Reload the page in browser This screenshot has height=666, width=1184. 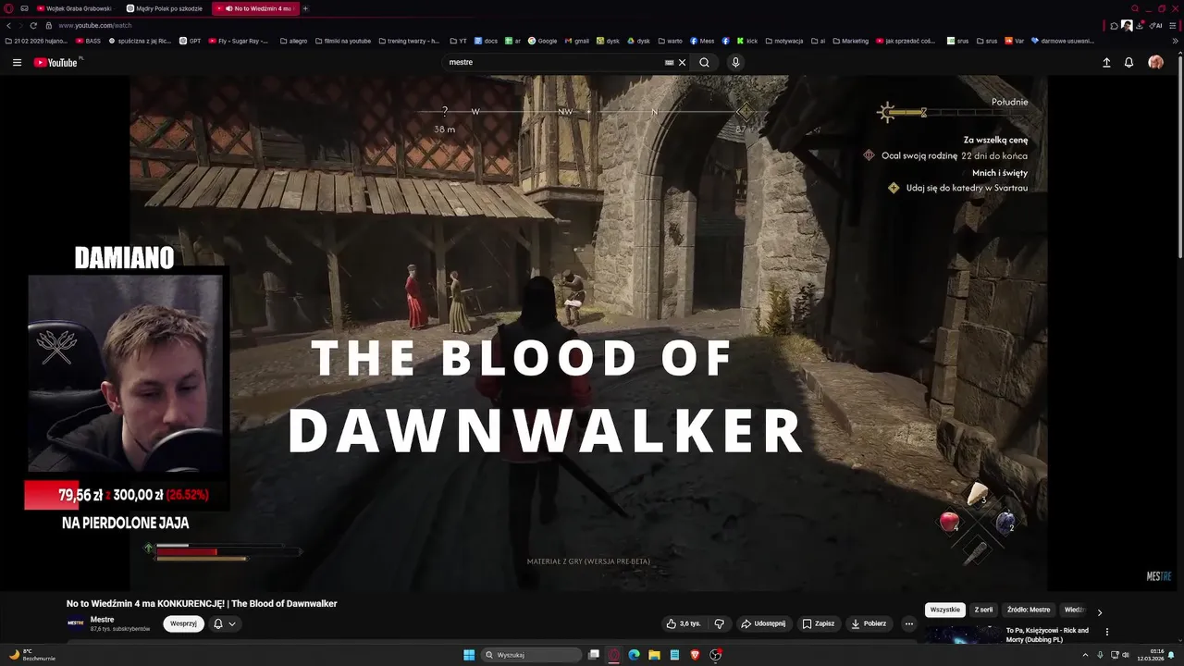click(34, 25)
